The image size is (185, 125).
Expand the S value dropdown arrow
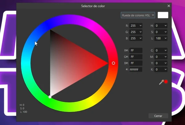click(166, 32)
